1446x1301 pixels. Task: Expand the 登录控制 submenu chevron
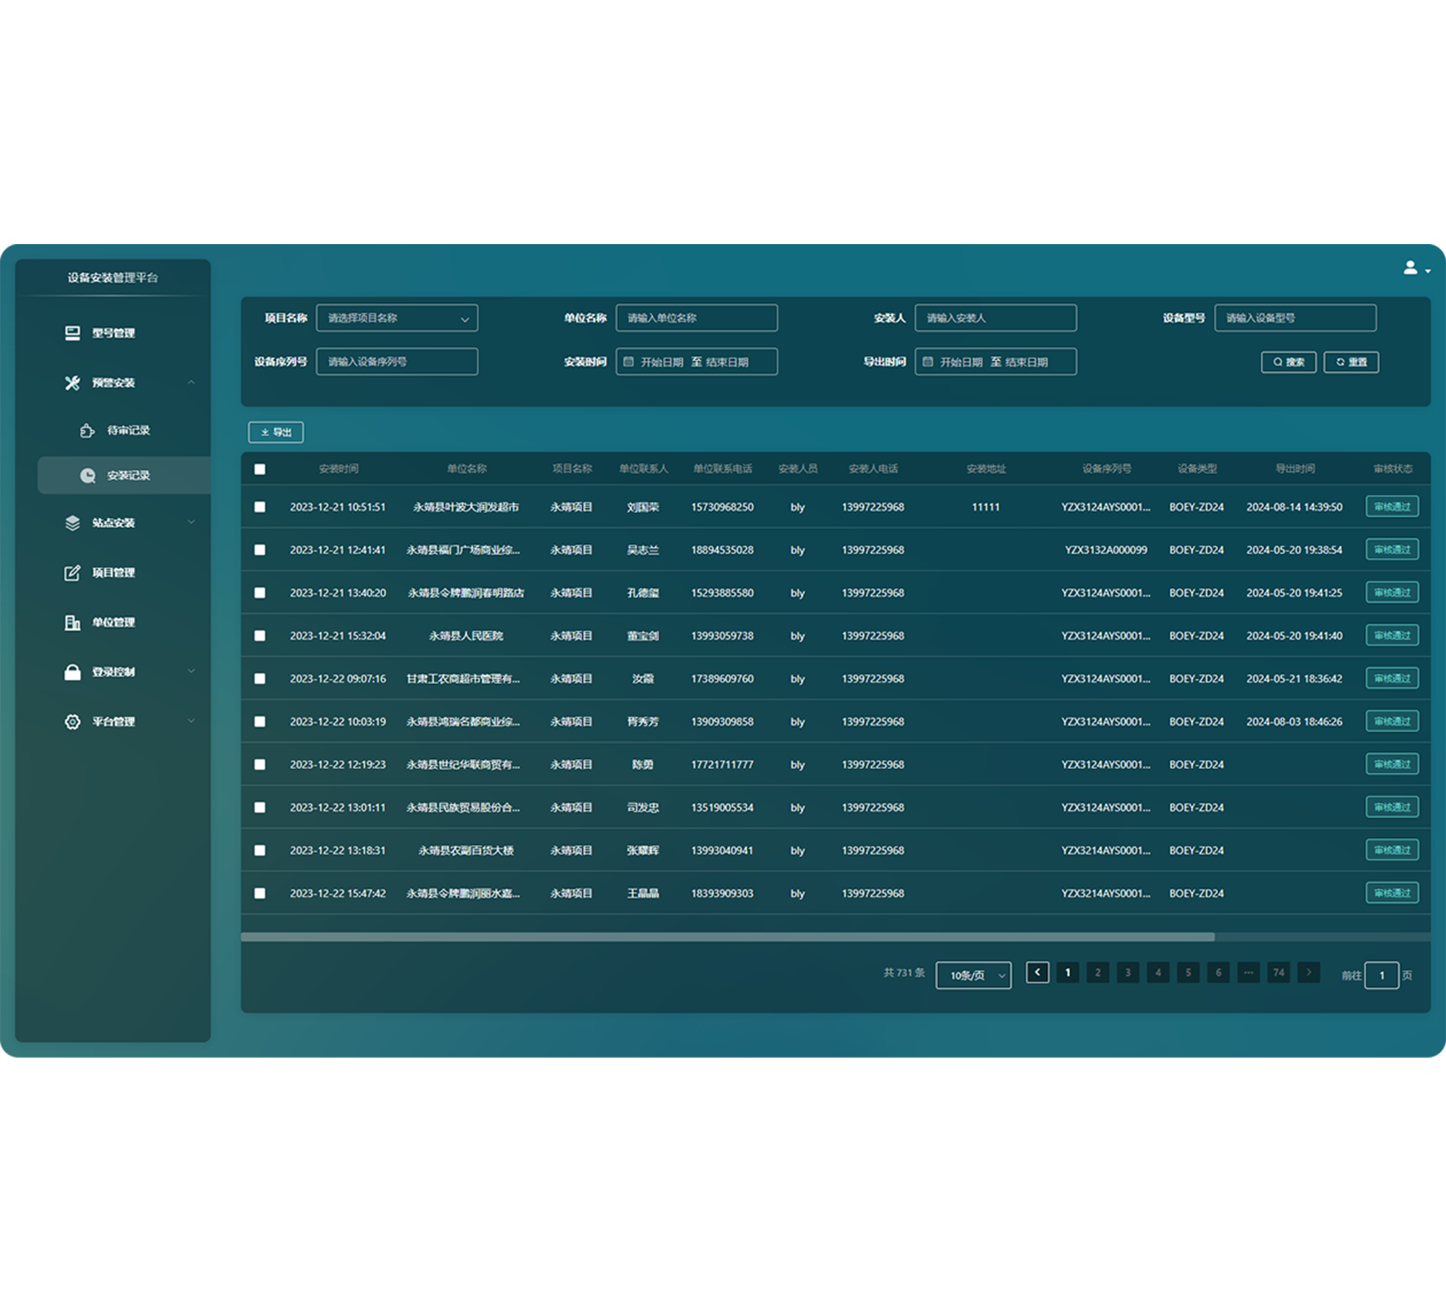pyautogui.click(x=191, y=672)
